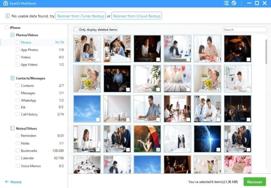The height and width of the screenshot is (188, 271).
Task: Click the photo grid vertical scrollbar
Action: (x=266, y=52)
